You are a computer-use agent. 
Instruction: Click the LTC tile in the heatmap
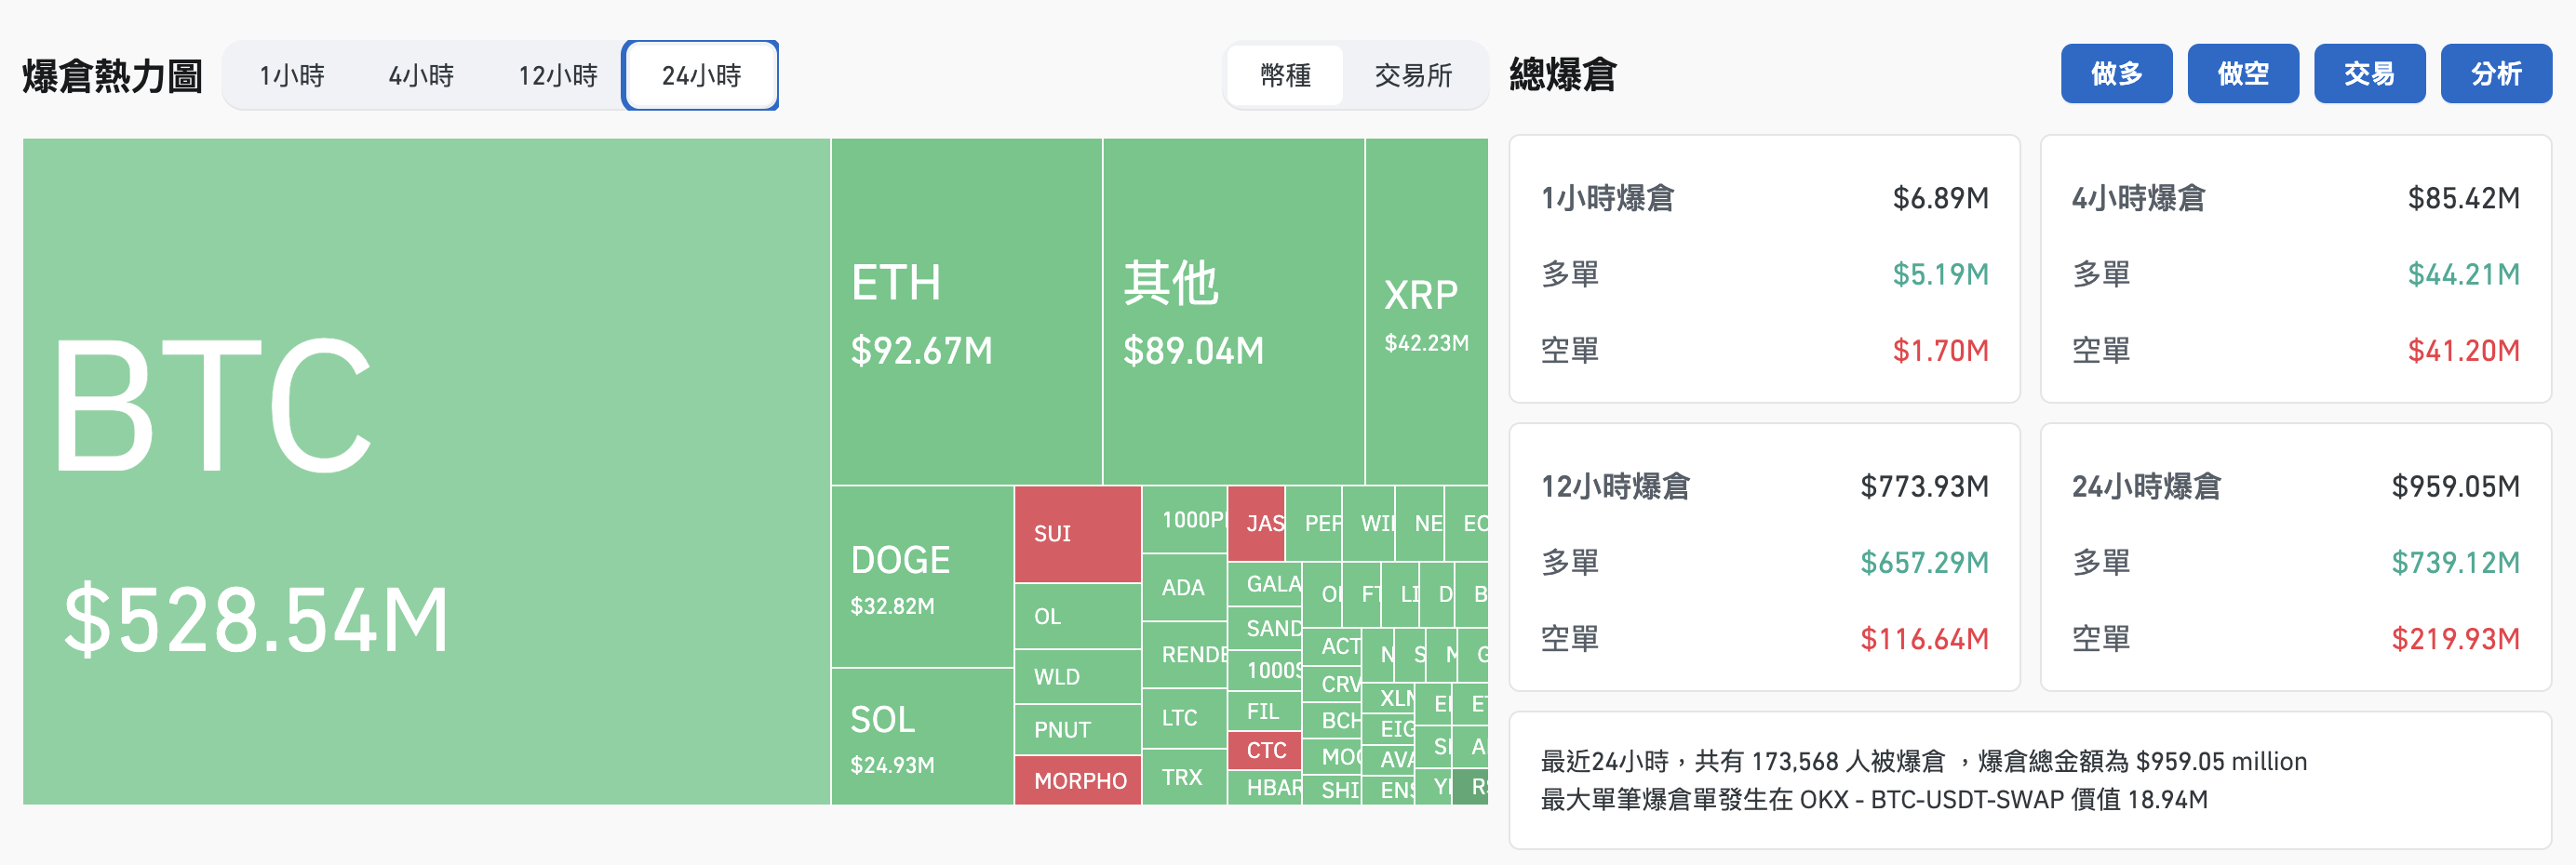pos(1181,718)
